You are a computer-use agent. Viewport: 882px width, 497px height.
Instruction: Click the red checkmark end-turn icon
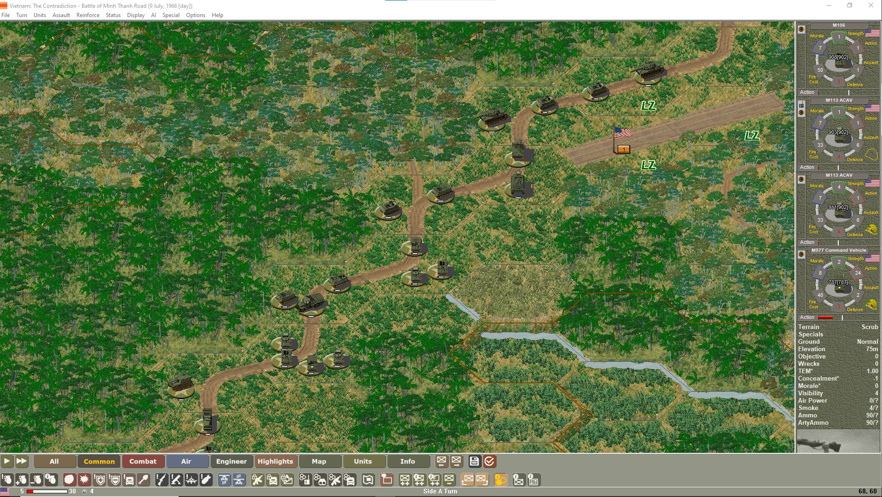tap(490, 461)
